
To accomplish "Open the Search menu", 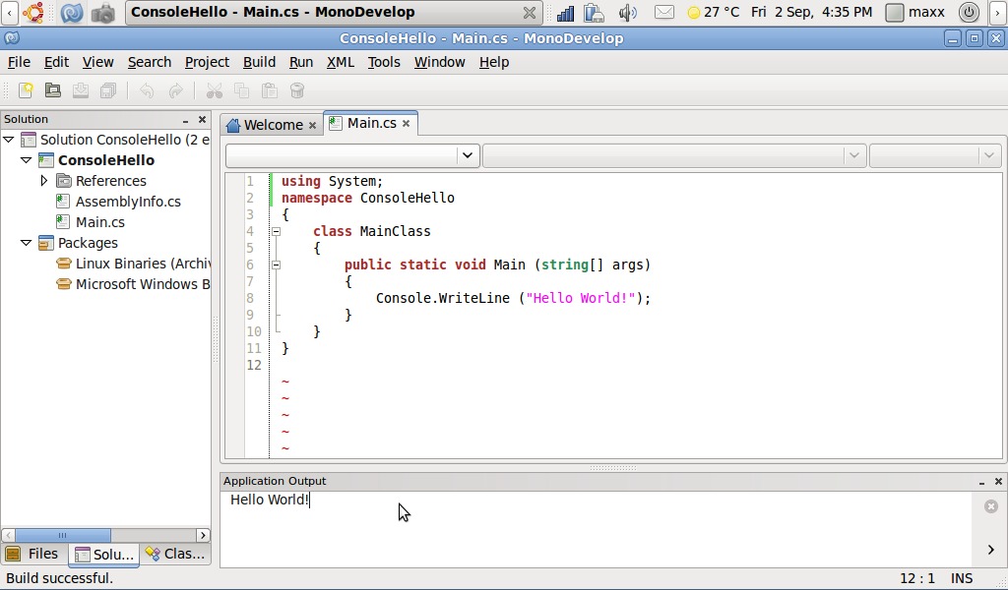I will tap(150, 62).
